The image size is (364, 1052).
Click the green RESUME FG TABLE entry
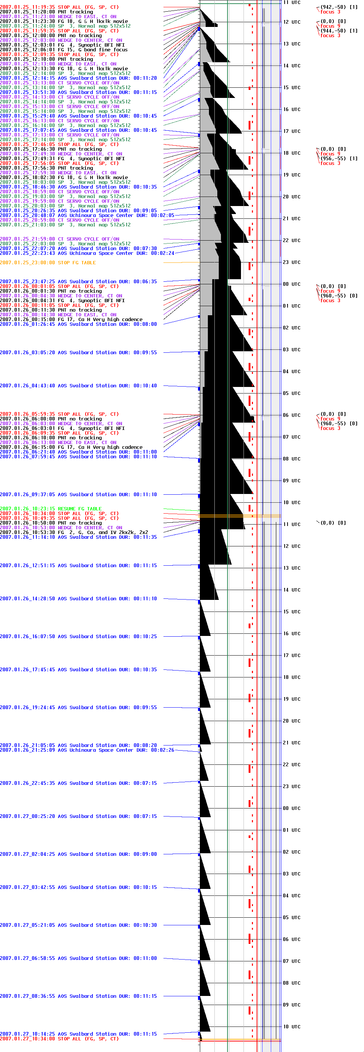tap(51, 509)
